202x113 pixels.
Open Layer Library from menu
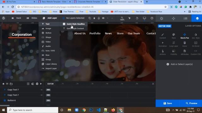pyautogui.click(x=49, y=64)
